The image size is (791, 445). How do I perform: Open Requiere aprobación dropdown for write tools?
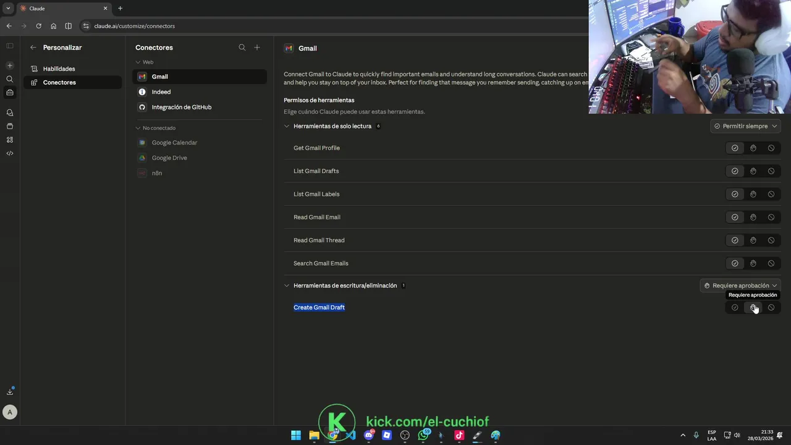pyautogui.click(x=741, y=286)
